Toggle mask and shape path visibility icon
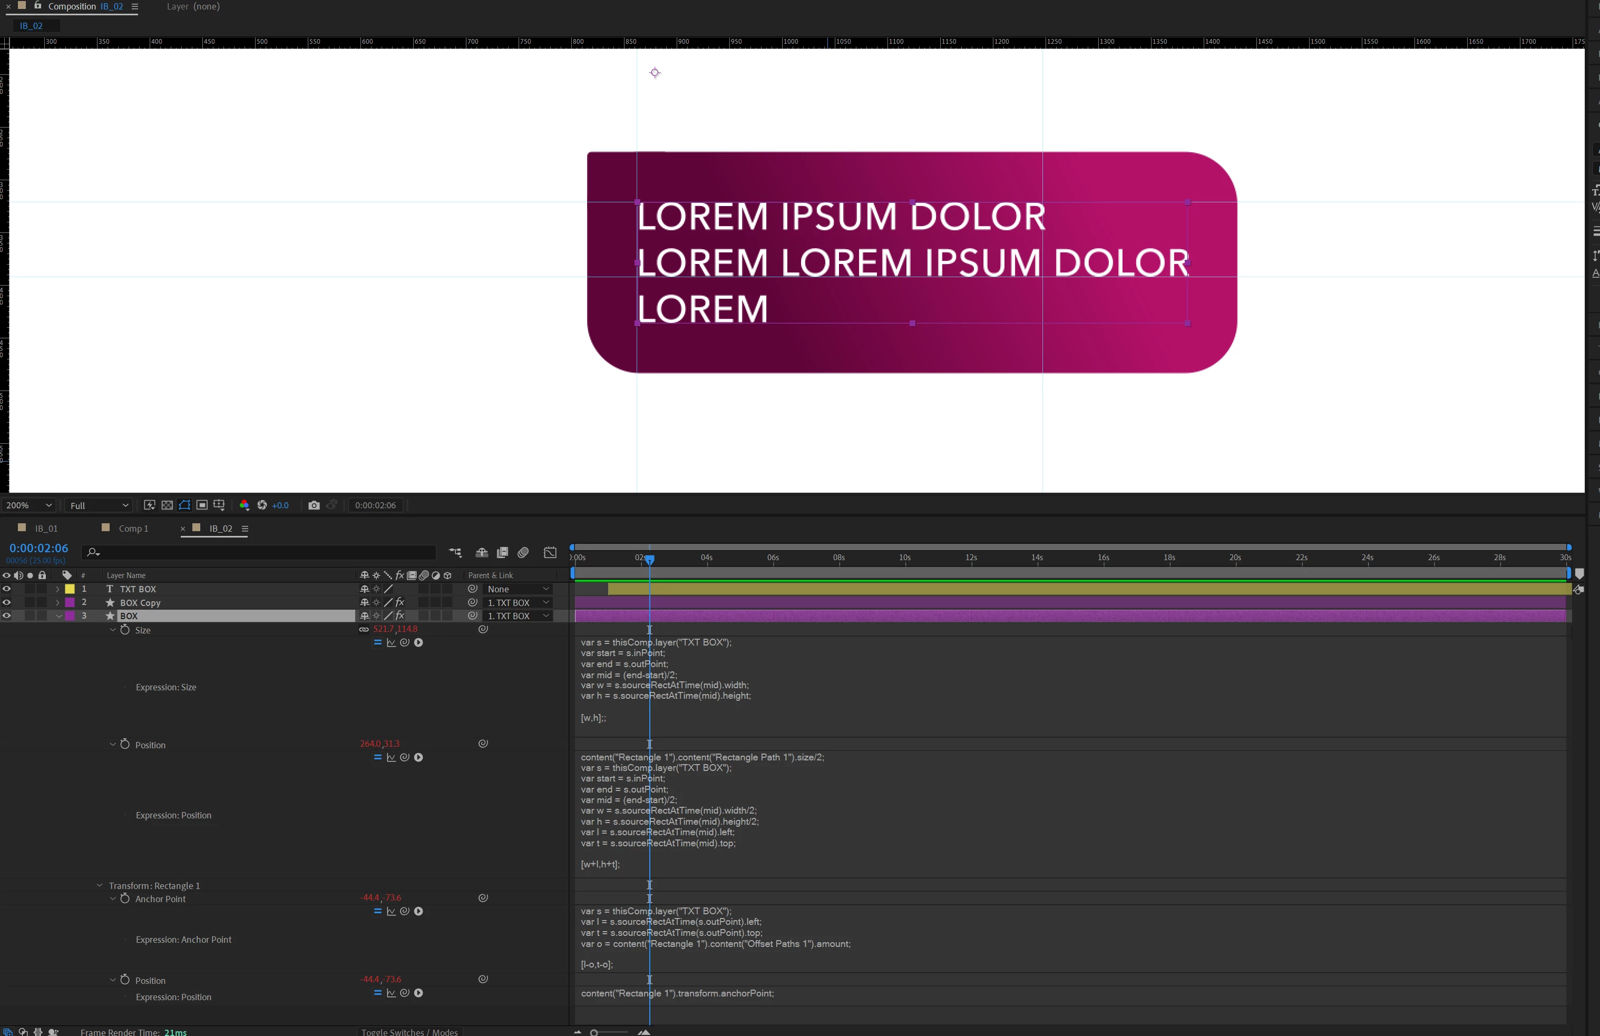The image size is (1600, 1036). (x=184, y=505)
